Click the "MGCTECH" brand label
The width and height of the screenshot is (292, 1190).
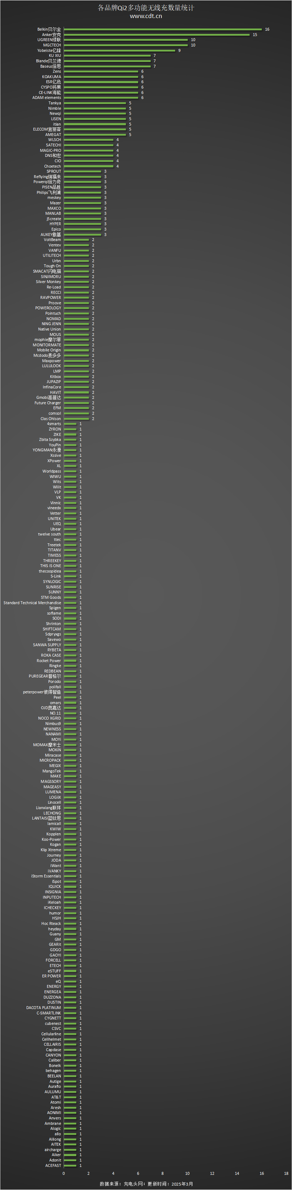[x=52, y=45]
